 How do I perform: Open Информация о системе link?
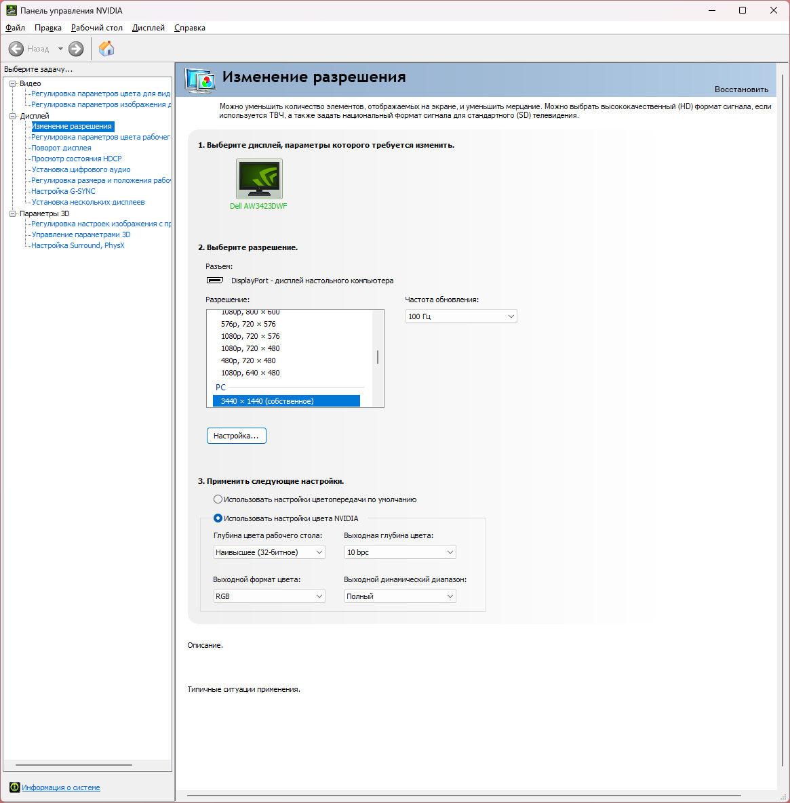[x=61, y=787]
